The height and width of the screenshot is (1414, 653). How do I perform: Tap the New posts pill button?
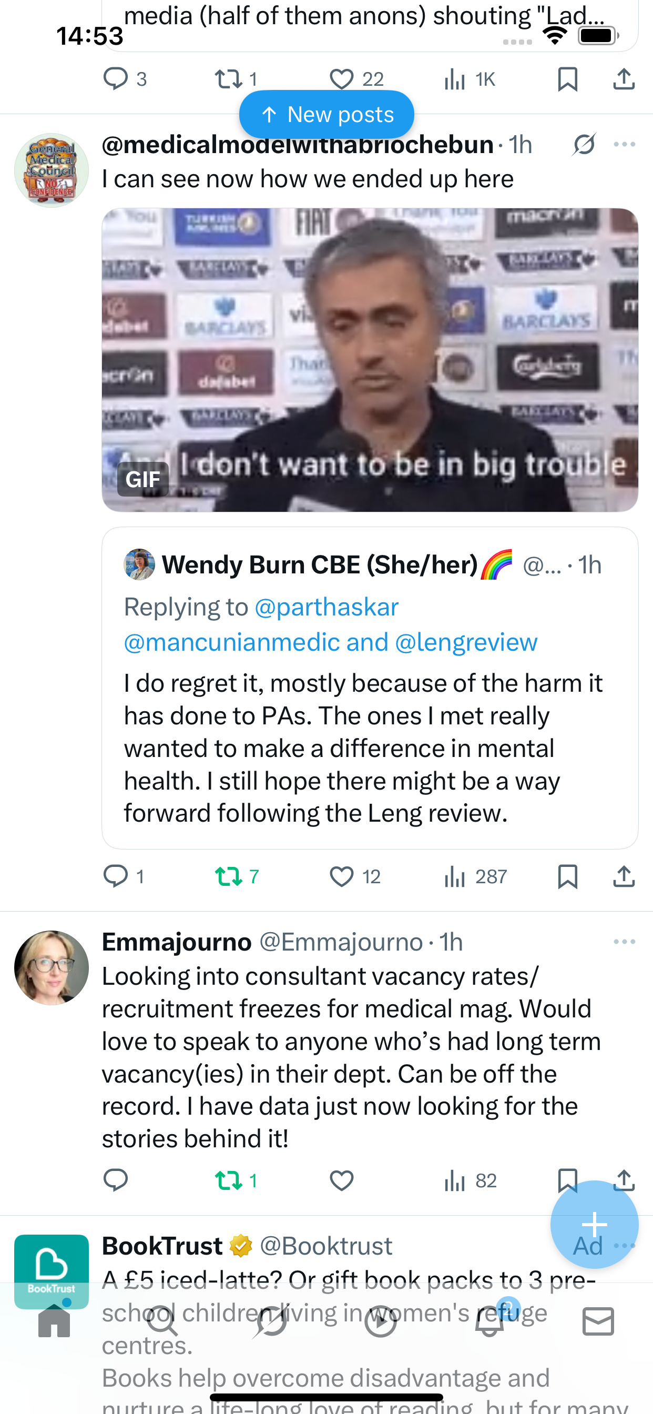pos(326,115)
